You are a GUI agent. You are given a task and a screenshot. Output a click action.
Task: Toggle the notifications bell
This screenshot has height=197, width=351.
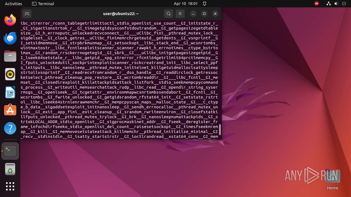point(205,4)
